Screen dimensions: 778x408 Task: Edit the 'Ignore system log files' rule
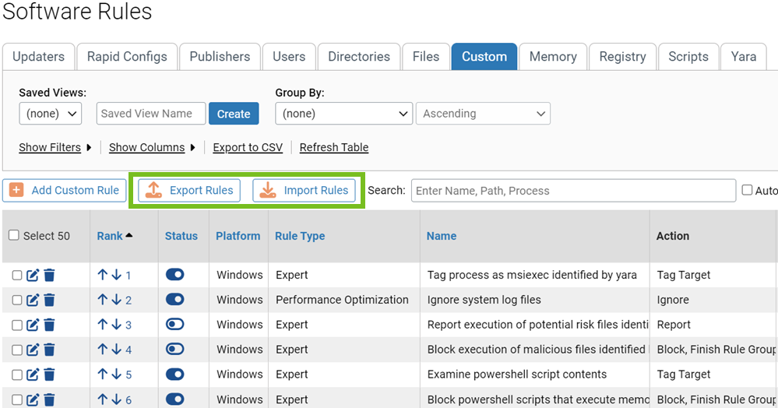(33, 300)
